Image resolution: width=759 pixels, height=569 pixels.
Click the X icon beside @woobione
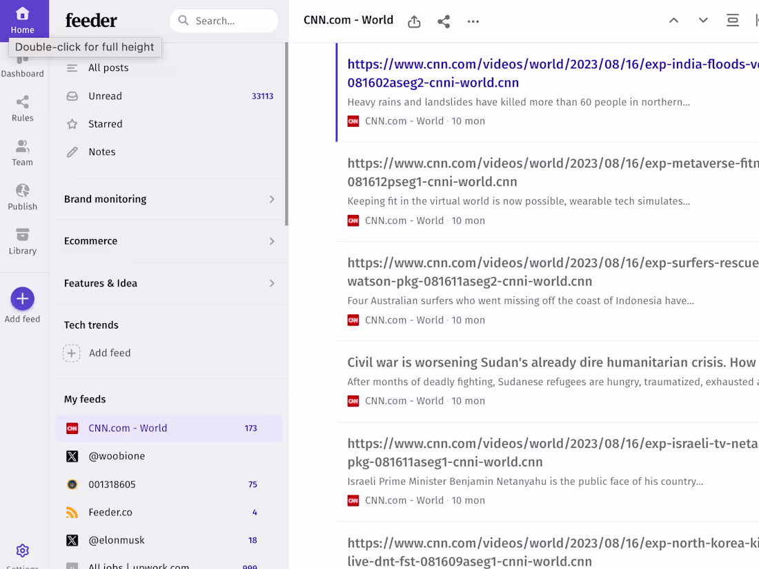tap(72, 456)
